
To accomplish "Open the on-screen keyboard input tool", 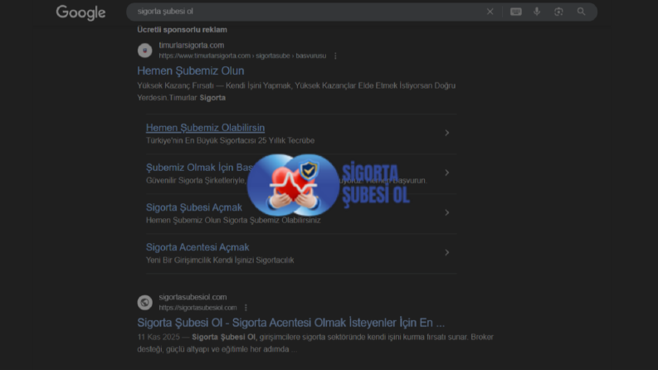I will coord(516,12).
